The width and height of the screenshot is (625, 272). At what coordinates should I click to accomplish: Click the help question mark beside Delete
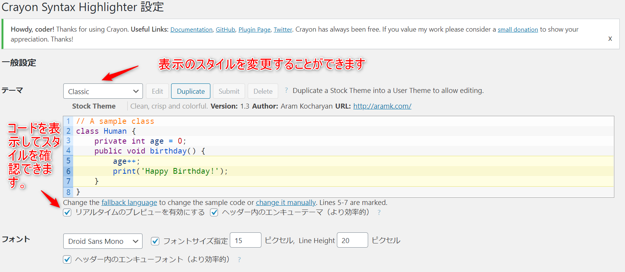tap(286, 90)
